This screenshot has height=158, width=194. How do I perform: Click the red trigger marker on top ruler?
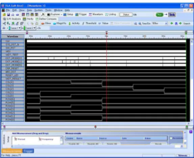point(106,33)
